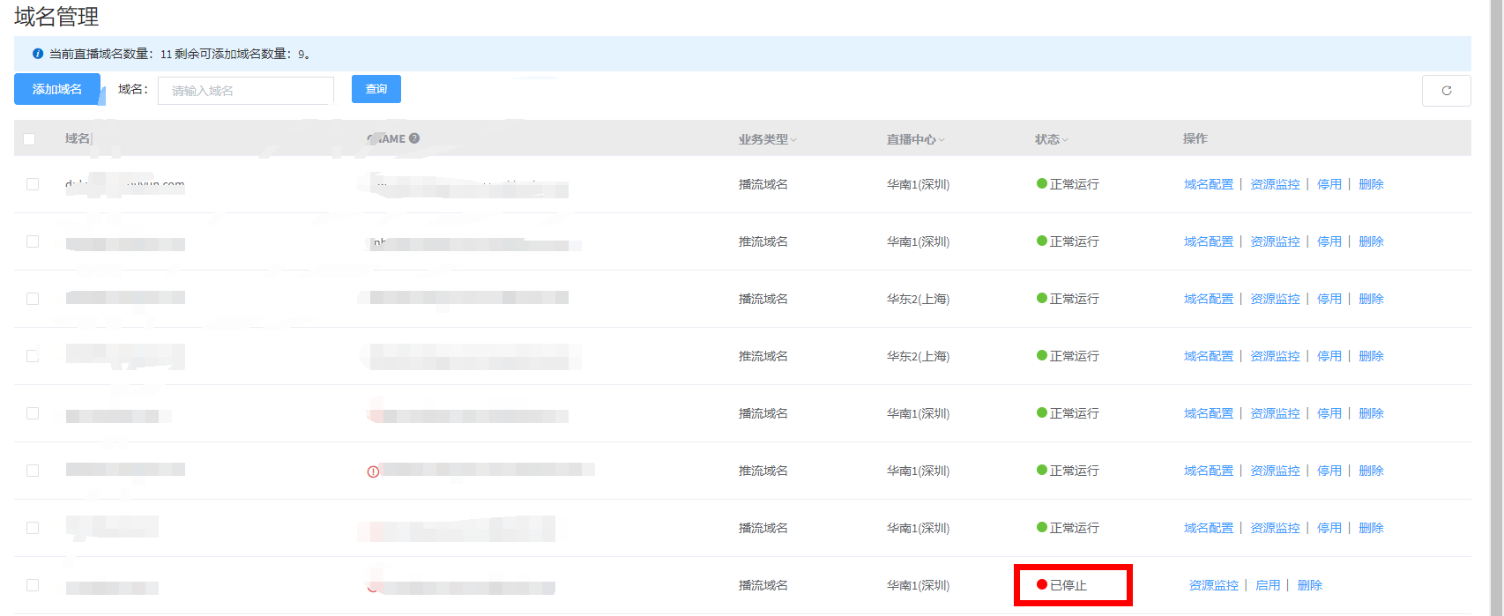This screenshot has width=1504, height=616.
Task: Click the 查询 search button
Action: tap(376, 89)
